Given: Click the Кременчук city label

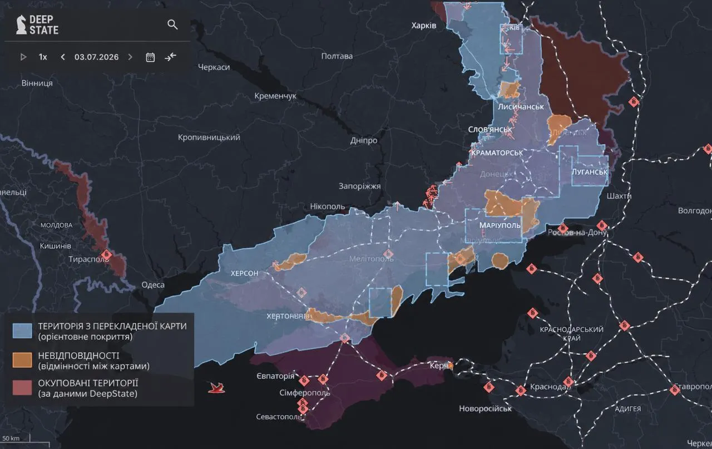Looking at the screenshot, I should (x=275, y=96).
